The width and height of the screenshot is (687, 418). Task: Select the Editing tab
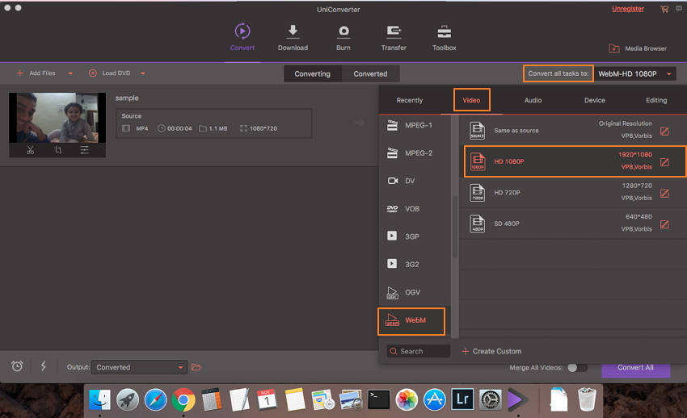656,100
